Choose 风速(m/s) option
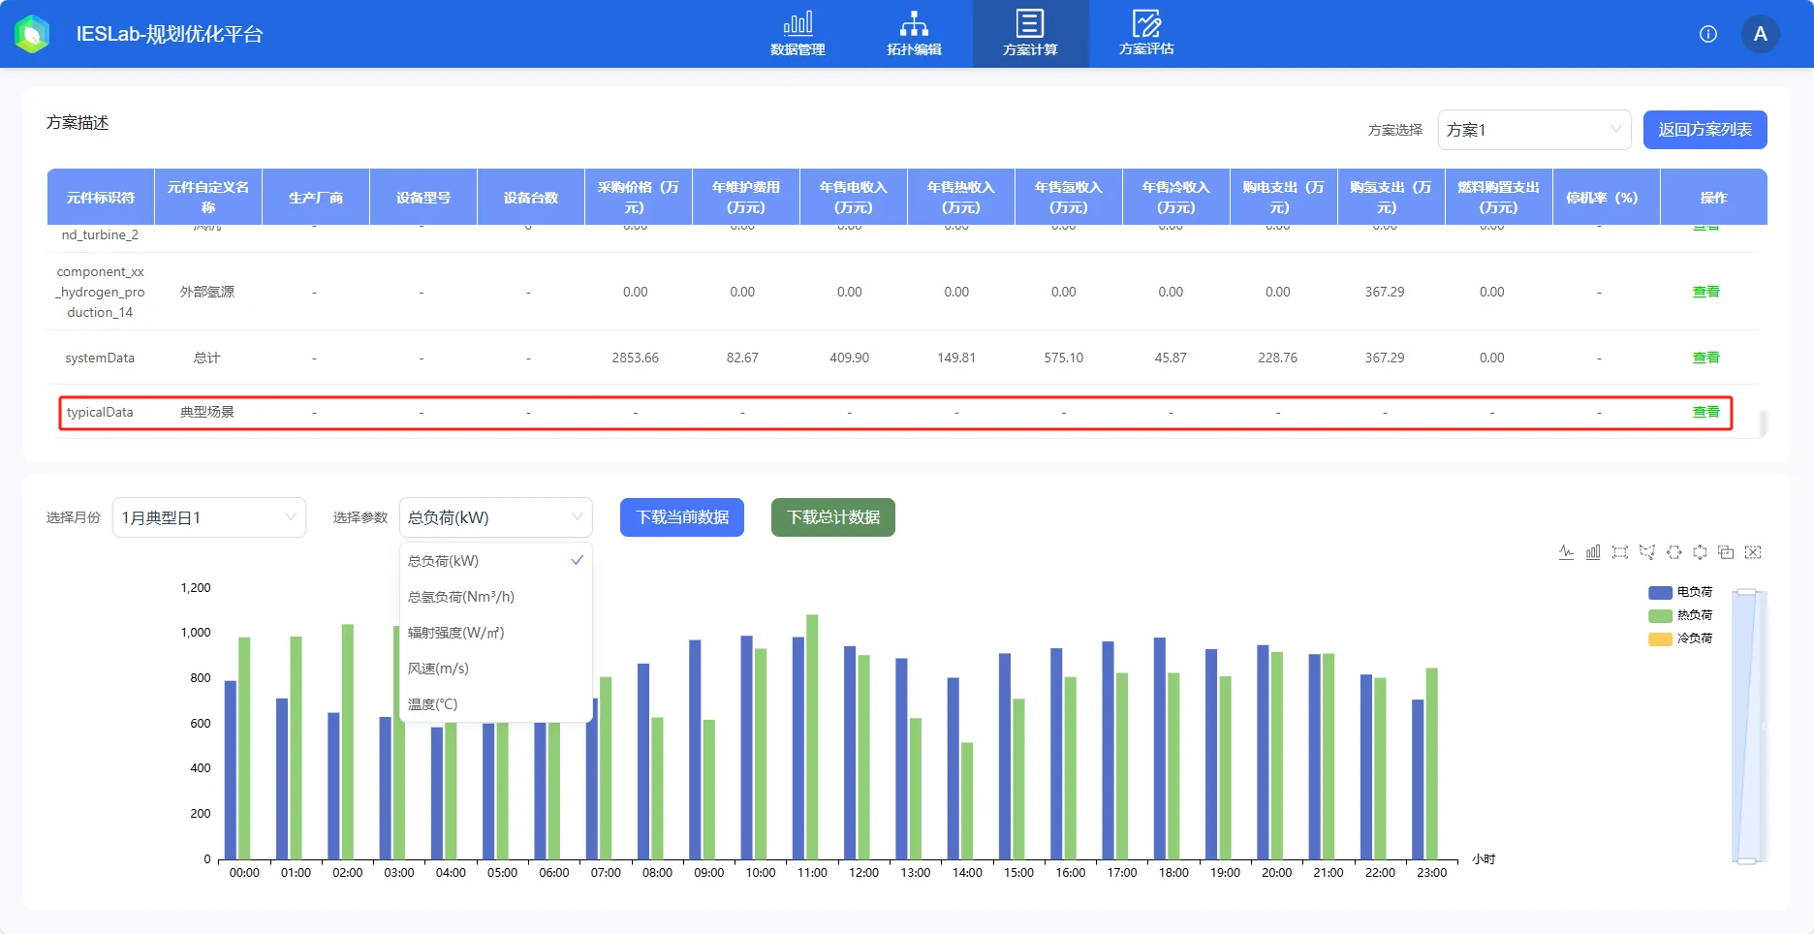 tap(495, 669)
